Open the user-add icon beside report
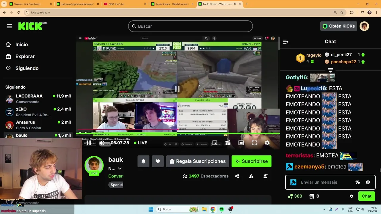Screen dimensions: 381x214 [x=266, y=176]
